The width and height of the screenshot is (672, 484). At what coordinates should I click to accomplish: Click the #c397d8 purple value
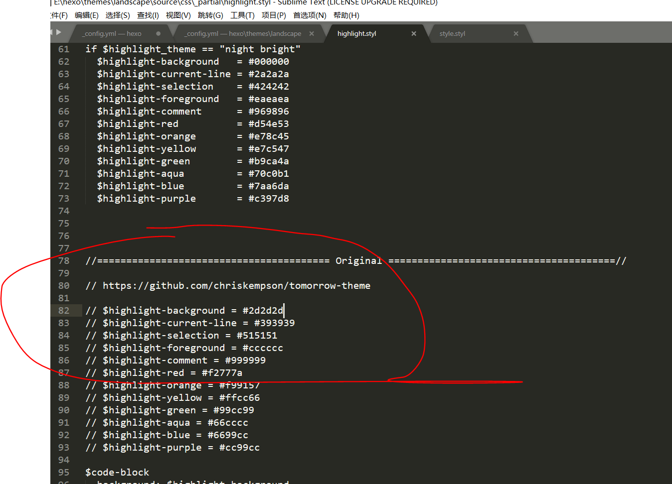(x=269, y=199)
